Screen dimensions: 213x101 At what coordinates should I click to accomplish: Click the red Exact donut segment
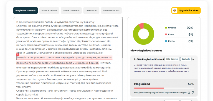tap(141, 26)
